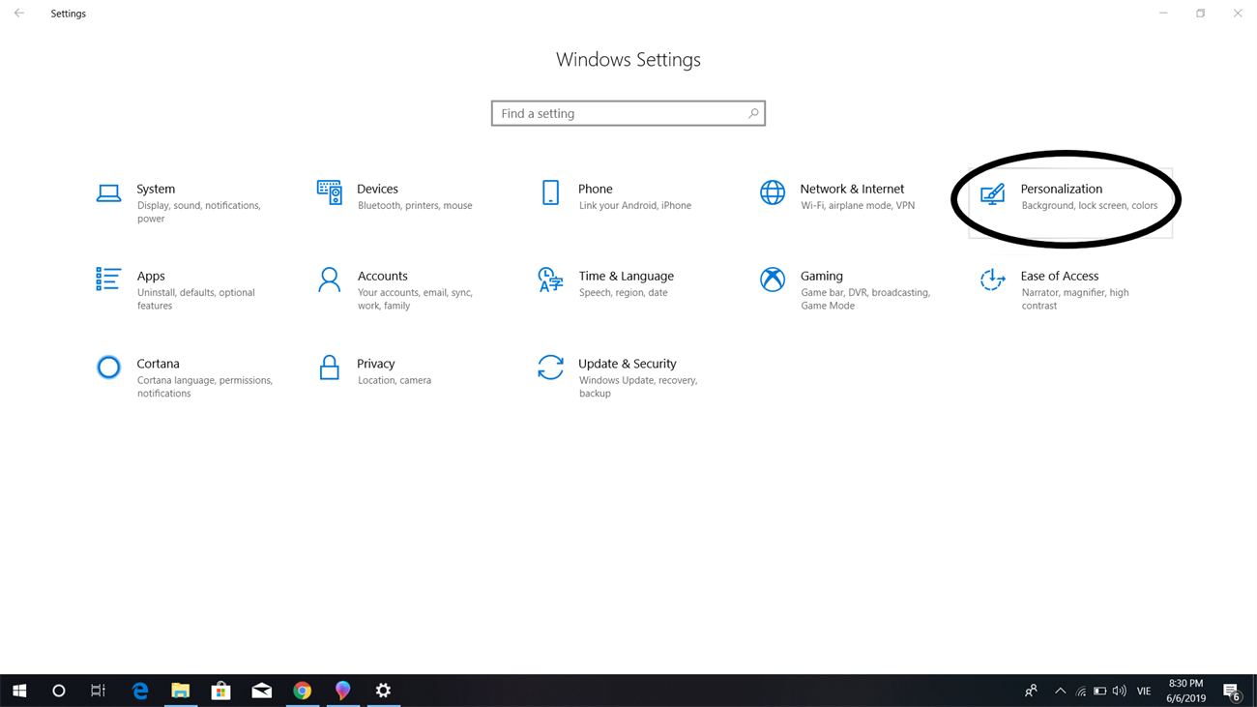Open the Accounts category title
The height and width of the screenshot is (707, 1257).
click(x=383, y=276)
